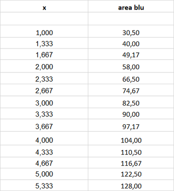174x191 pixels.
Task: Select the area cell reading 49,17
Action: click(x=131, y=54)
